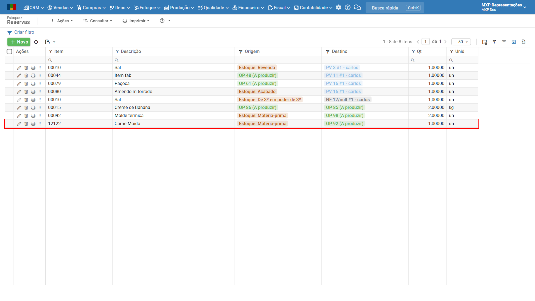The width and height of the screenshot is (535, 301).
Task: Open the Estoque menu in top navigation
Action: (147, 8)
